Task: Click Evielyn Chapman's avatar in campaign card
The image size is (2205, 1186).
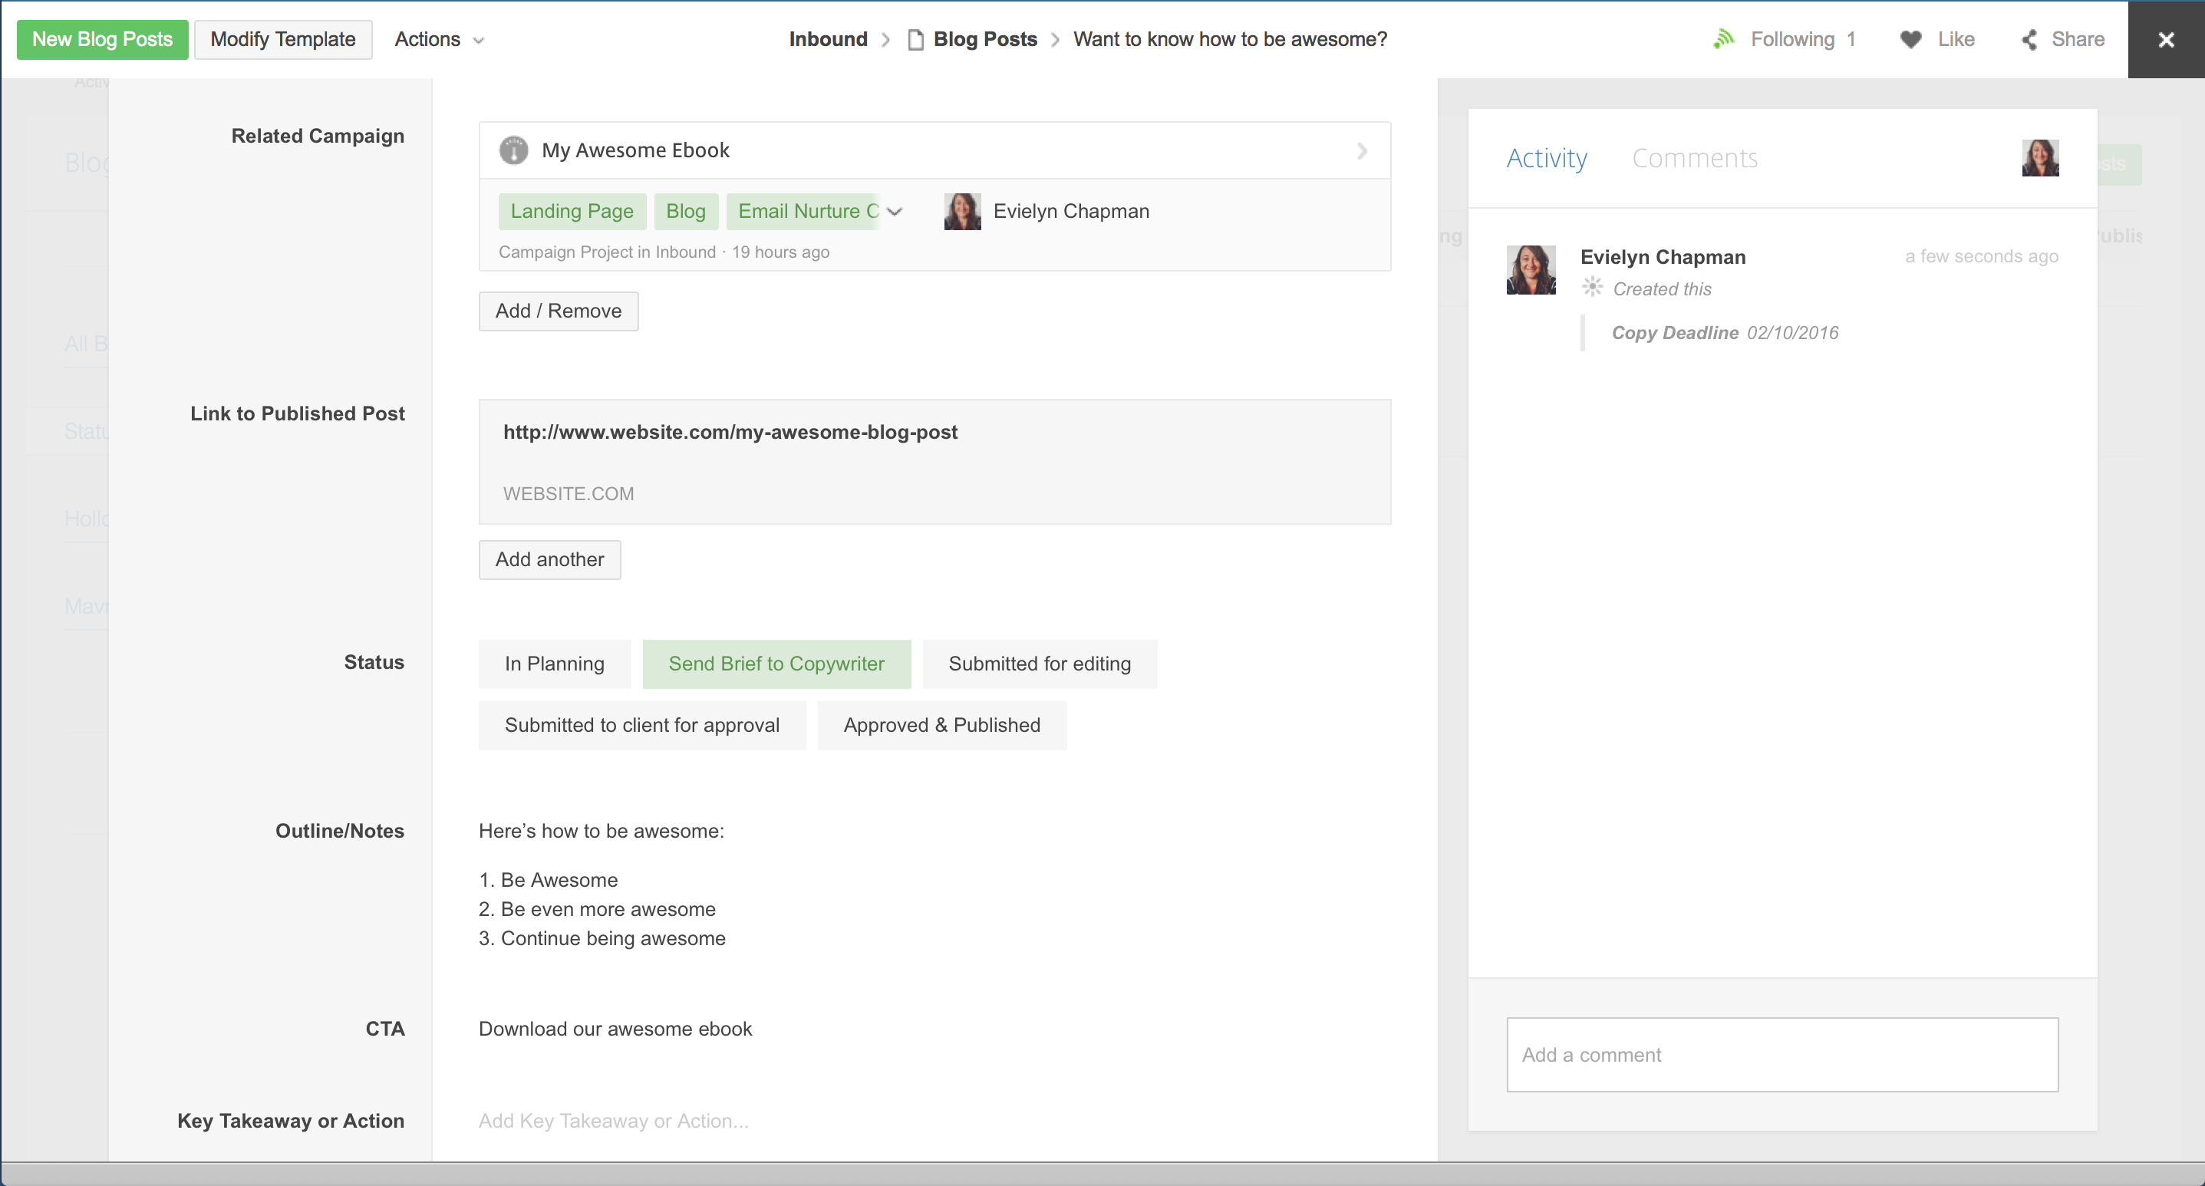Action: 962,212
